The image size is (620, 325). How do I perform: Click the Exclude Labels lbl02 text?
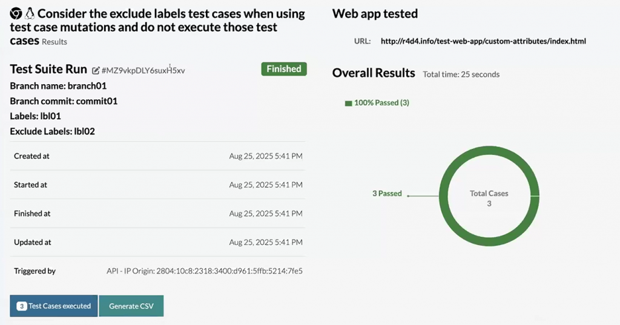53,131
